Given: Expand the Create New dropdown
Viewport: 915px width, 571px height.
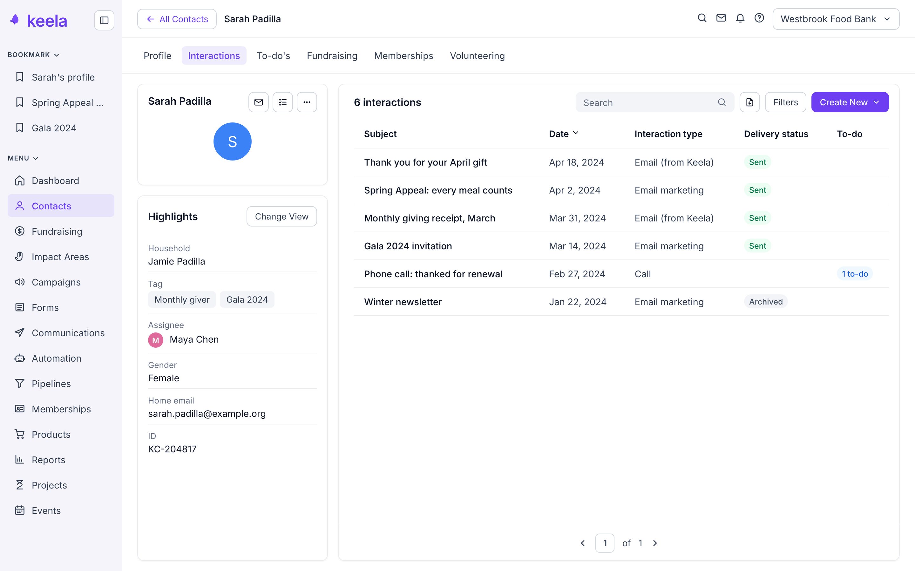Looking at the screenshot, I should point(850,102).
